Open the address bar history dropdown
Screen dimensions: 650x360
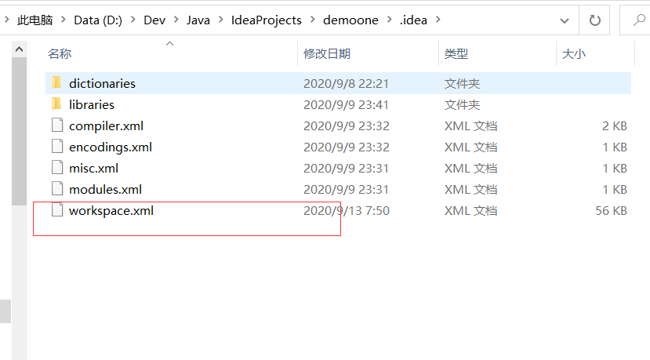(565, 20)
